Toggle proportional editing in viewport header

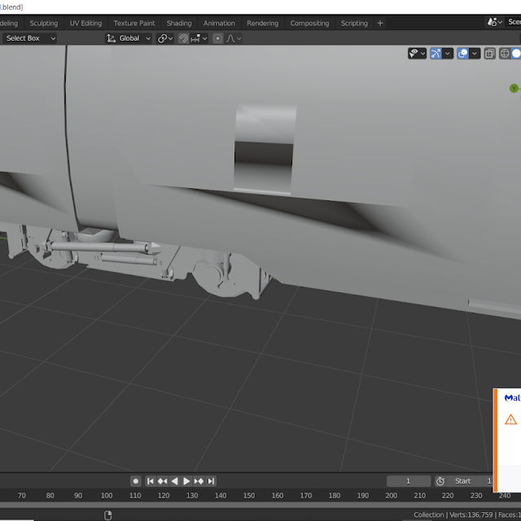[x=217, y=38]
